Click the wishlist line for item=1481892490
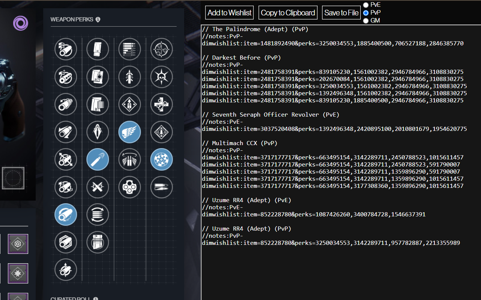481x300 pixels. [x=333, y=43]
